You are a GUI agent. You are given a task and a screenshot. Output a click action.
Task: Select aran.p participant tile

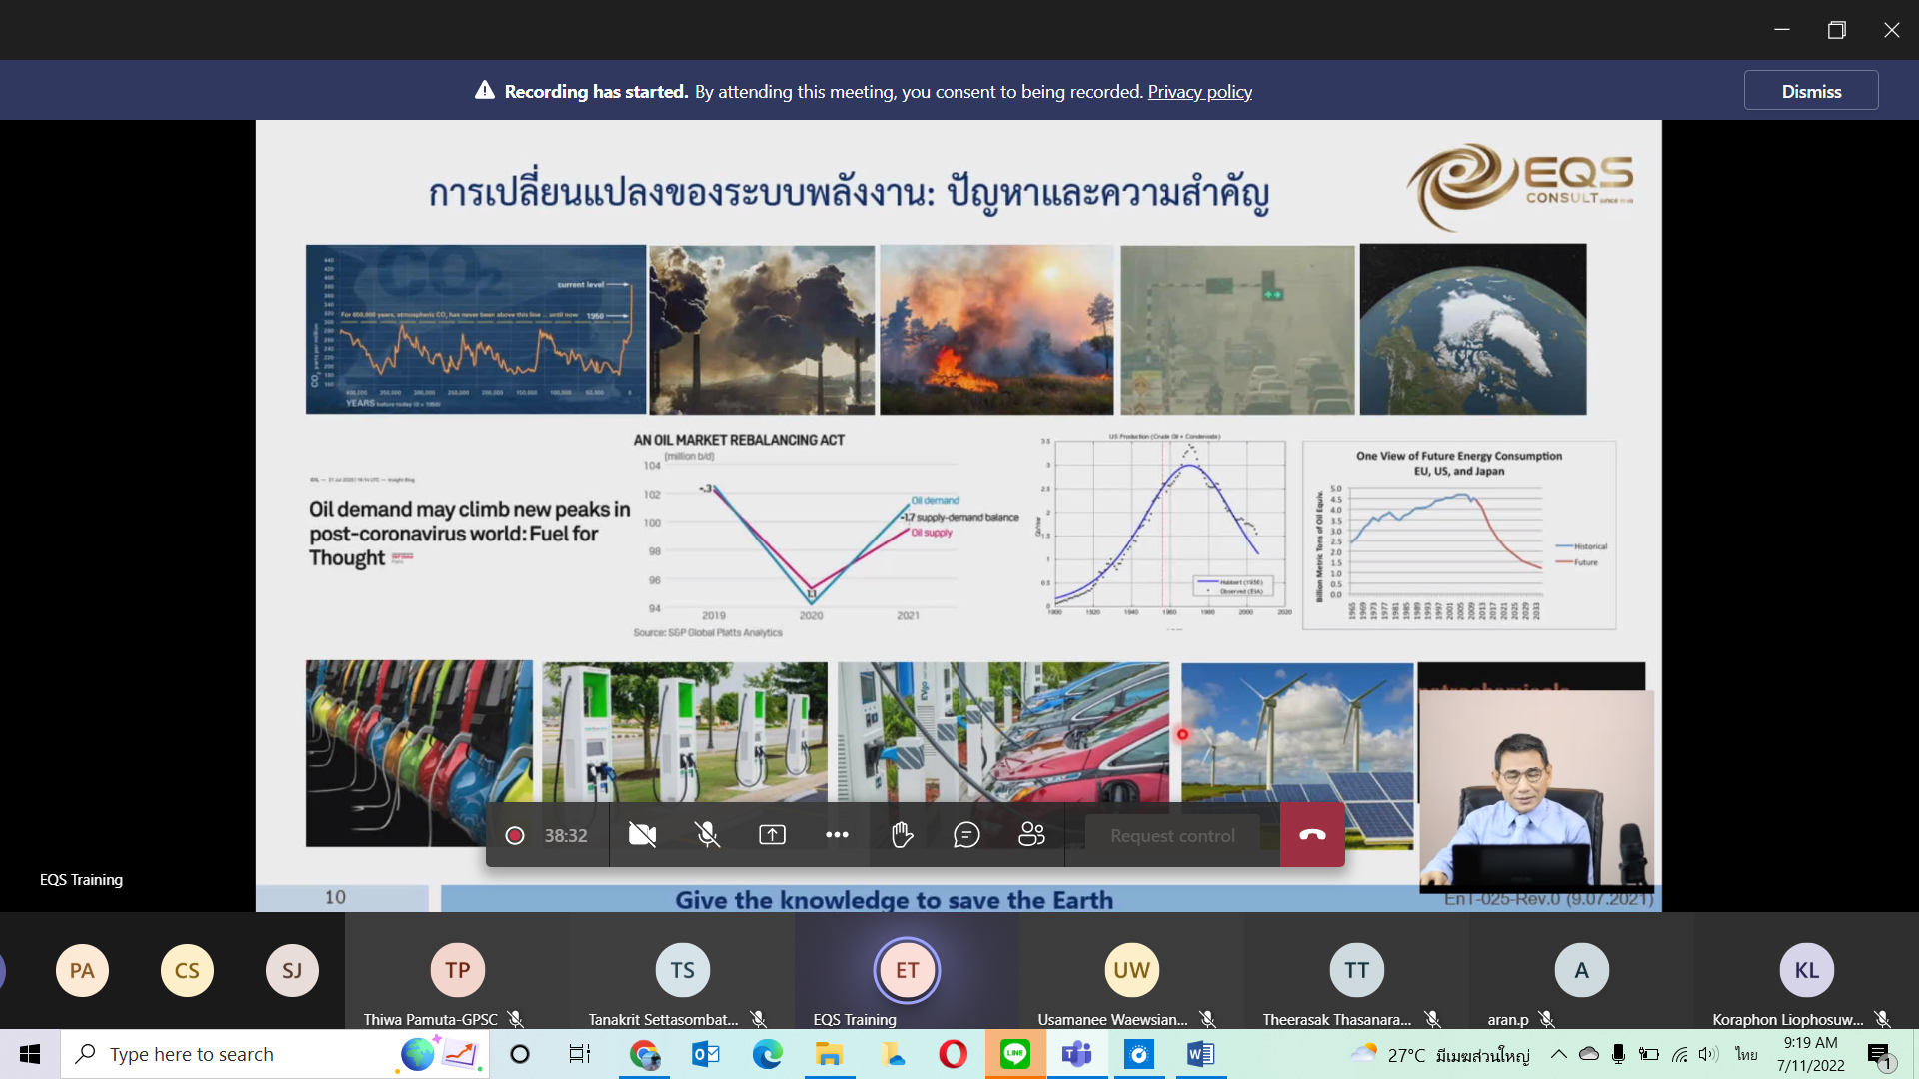1582,971
